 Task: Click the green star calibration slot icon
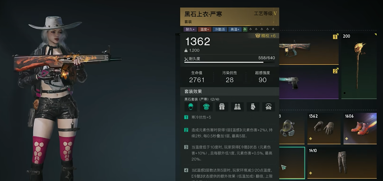(245, 29)
